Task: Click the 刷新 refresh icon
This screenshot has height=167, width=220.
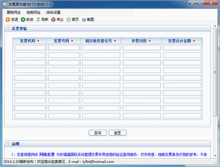Action: click(x=38, y=19)
